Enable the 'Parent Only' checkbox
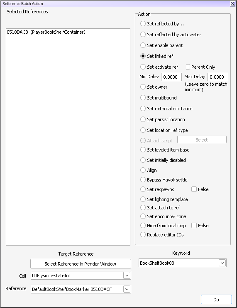Image resolution: width=237 pixels, height=308 pixels. point(188,67)
